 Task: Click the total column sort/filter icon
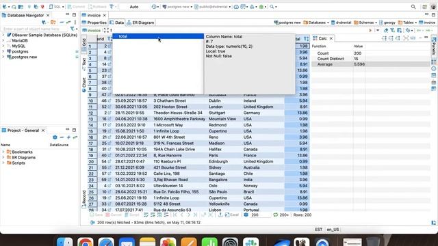tap(306, 39)
